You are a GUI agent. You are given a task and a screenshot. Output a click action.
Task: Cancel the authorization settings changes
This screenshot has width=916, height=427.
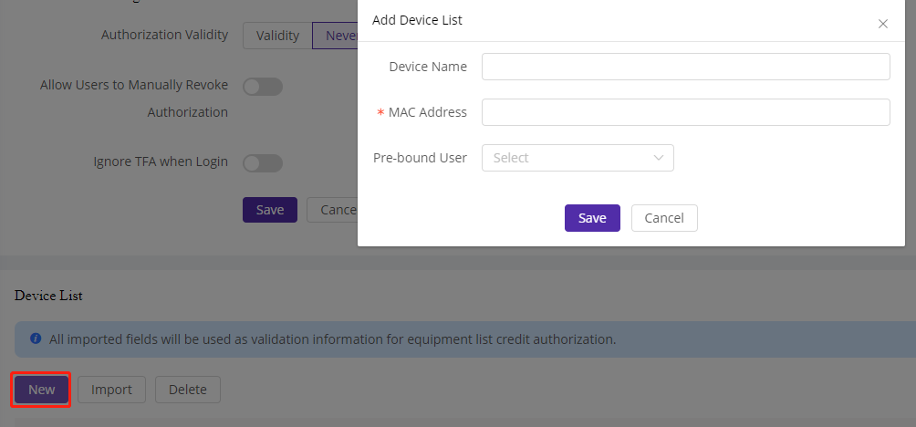[x=332, y=210]
